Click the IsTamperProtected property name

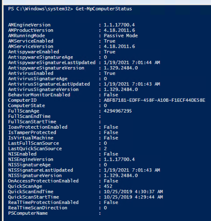pyautogui.click(x=32, y=132)
